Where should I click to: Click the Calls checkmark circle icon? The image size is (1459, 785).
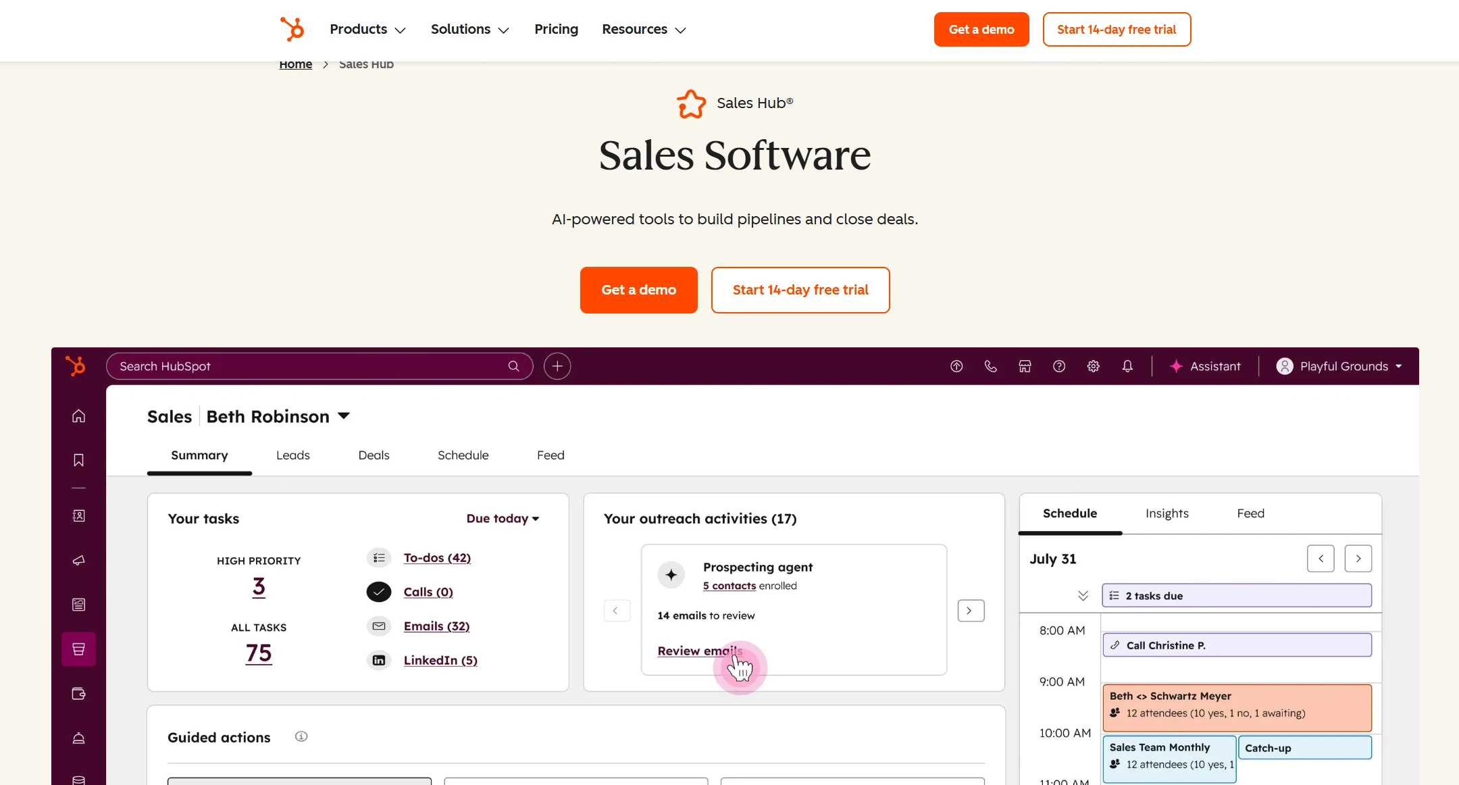379,592
